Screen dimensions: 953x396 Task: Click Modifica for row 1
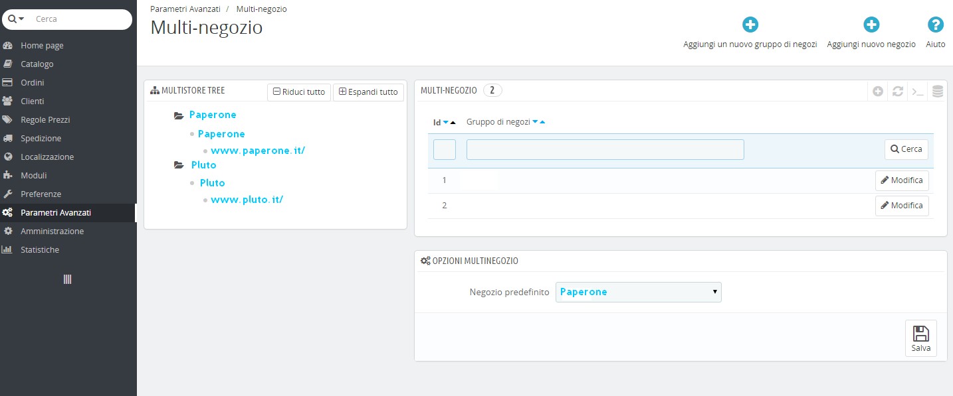coord(902,180)
